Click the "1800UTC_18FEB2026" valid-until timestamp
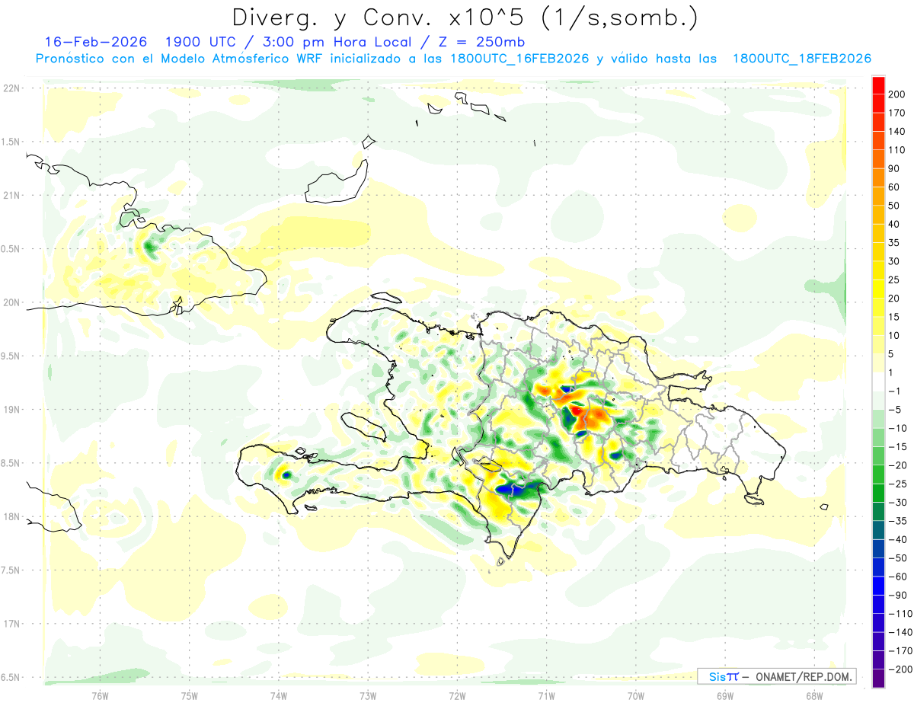 (x=801, y=59)
